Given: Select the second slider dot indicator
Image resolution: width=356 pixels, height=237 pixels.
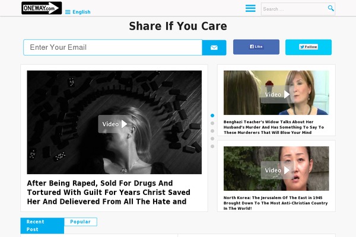Looking at the screenshot, I should click(212, 123).
